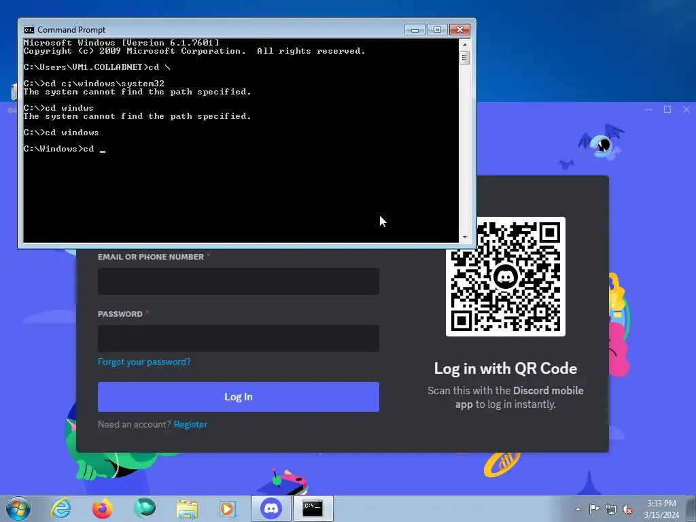
Task: Open the teal globe browser taskbar icon
Action: tap(145, 508)
